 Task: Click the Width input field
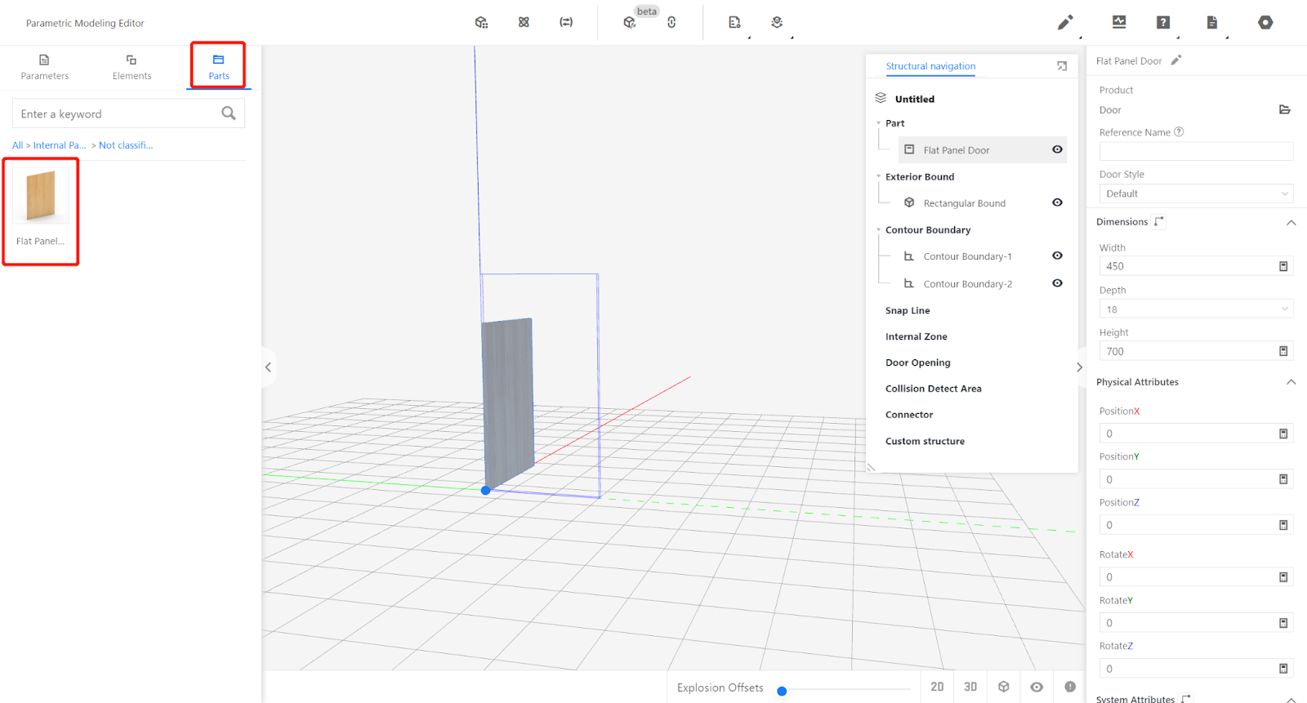(x=1188, y=266)
